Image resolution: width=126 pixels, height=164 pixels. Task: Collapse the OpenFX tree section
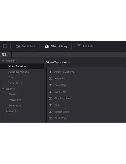tap(3, 89)
